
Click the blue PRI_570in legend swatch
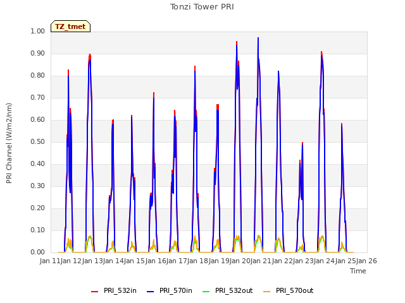[151, 292]
